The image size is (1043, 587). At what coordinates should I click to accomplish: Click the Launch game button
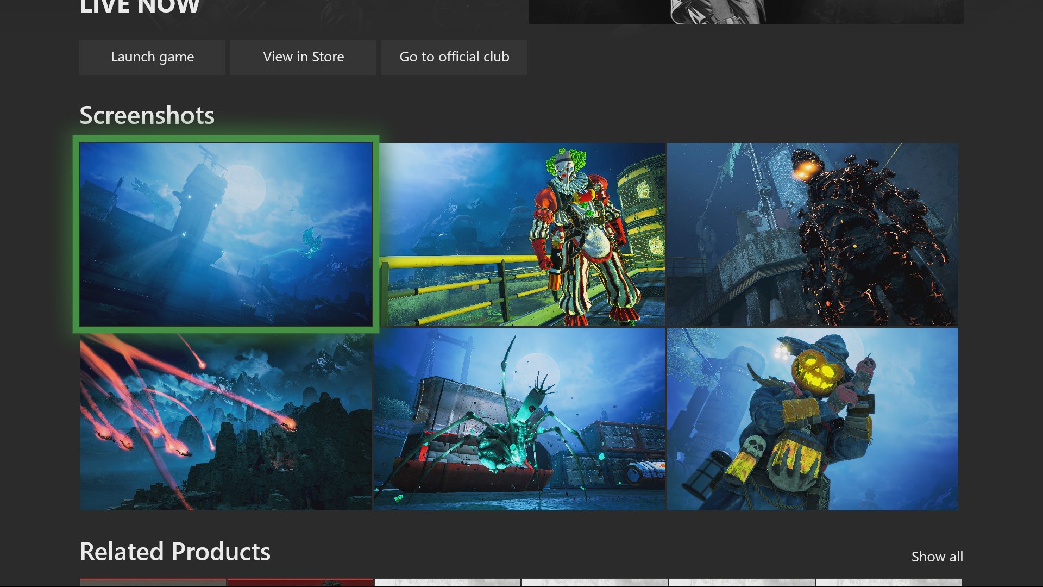(152, 57)
